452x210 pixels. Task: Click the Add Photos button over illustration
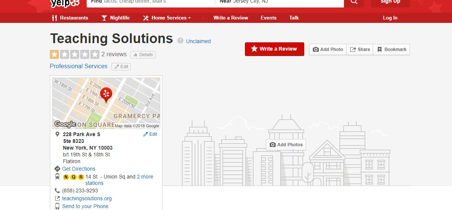pyautogui.click(x=286, y=145)
